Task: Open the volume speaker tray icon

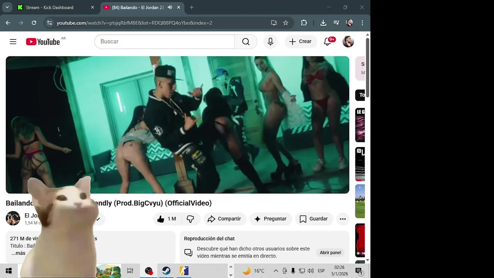Action: [x=311, y=271]
